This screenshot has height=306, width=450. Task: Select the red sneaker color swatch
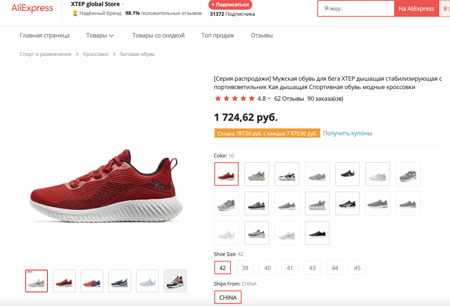point(226,174)
